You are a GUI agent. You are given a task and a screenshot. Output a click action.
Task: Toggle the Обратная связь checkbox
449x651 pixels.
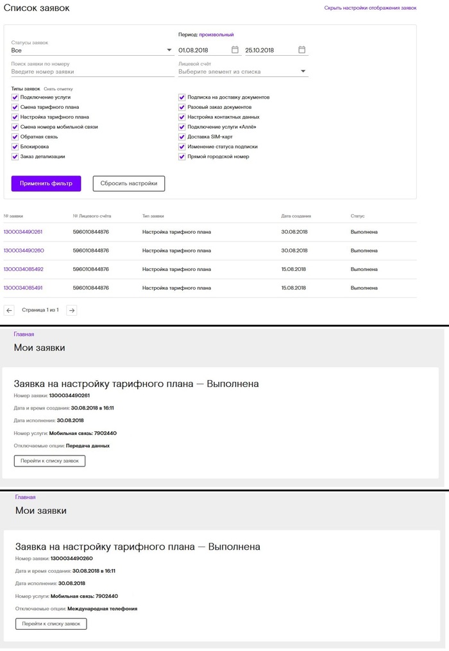[x=15, y=136]
